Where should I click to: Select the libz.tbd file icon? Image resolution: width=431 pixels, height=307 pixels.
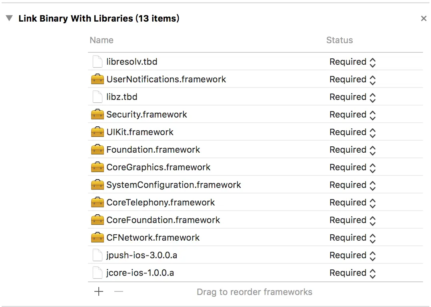click(97, 97)
